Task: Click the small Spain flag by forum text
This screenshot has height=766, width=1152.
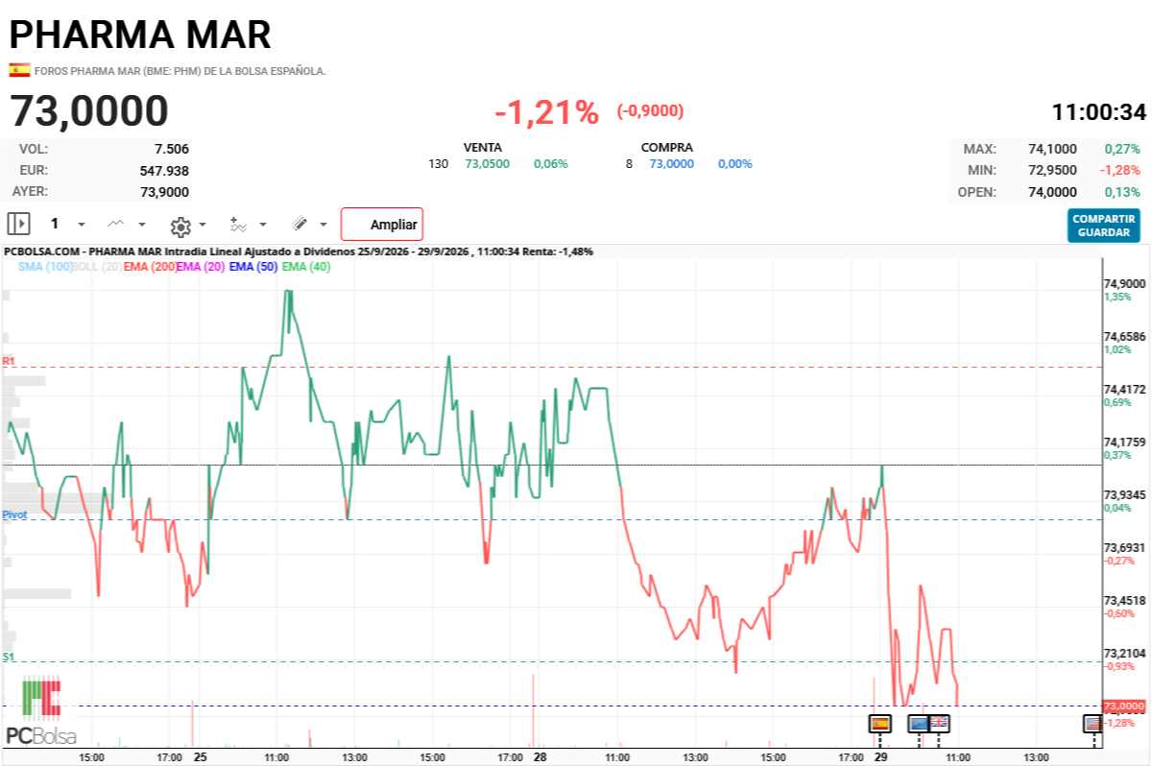Action: pyautogui.click(x=19, y=70)
